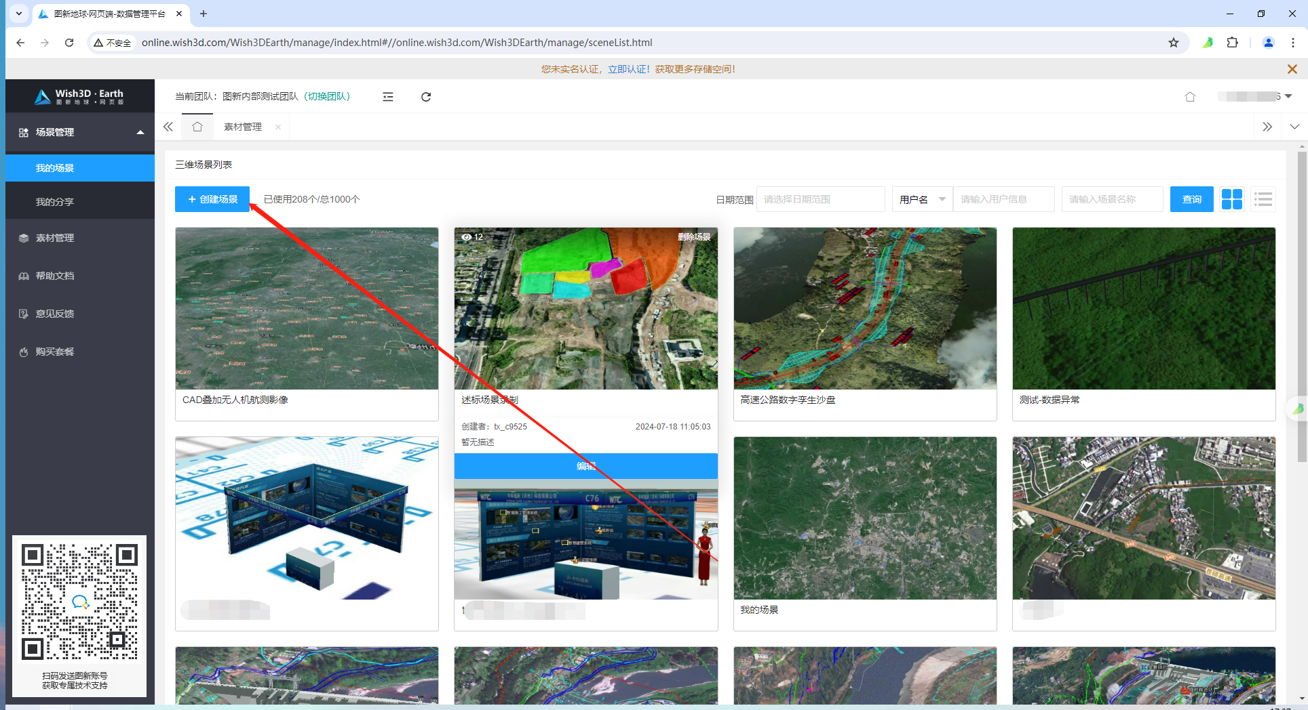Viewport: 1308px width, 710px height.
Task: Click the 素材管理 layers icon
Action: click(x=24, y=238)
